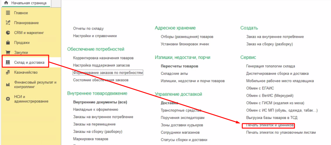Click the Склад и доставка grid icon
The width and height of the screenshot is (331, 145).
coord(8,62)
